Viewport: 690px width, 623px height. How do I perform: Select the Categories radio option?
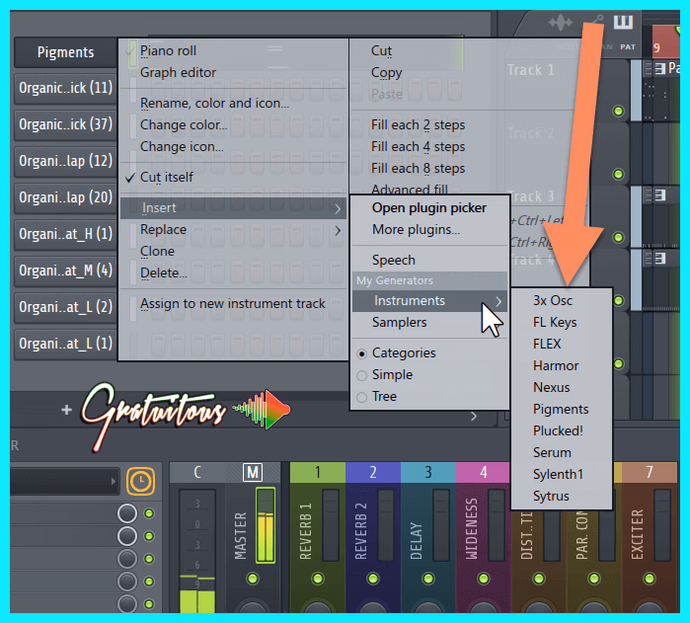361,354
